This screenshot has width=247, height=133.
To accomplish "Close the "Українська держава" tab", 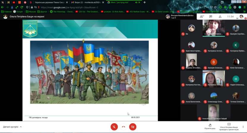I will pos(67,2).
